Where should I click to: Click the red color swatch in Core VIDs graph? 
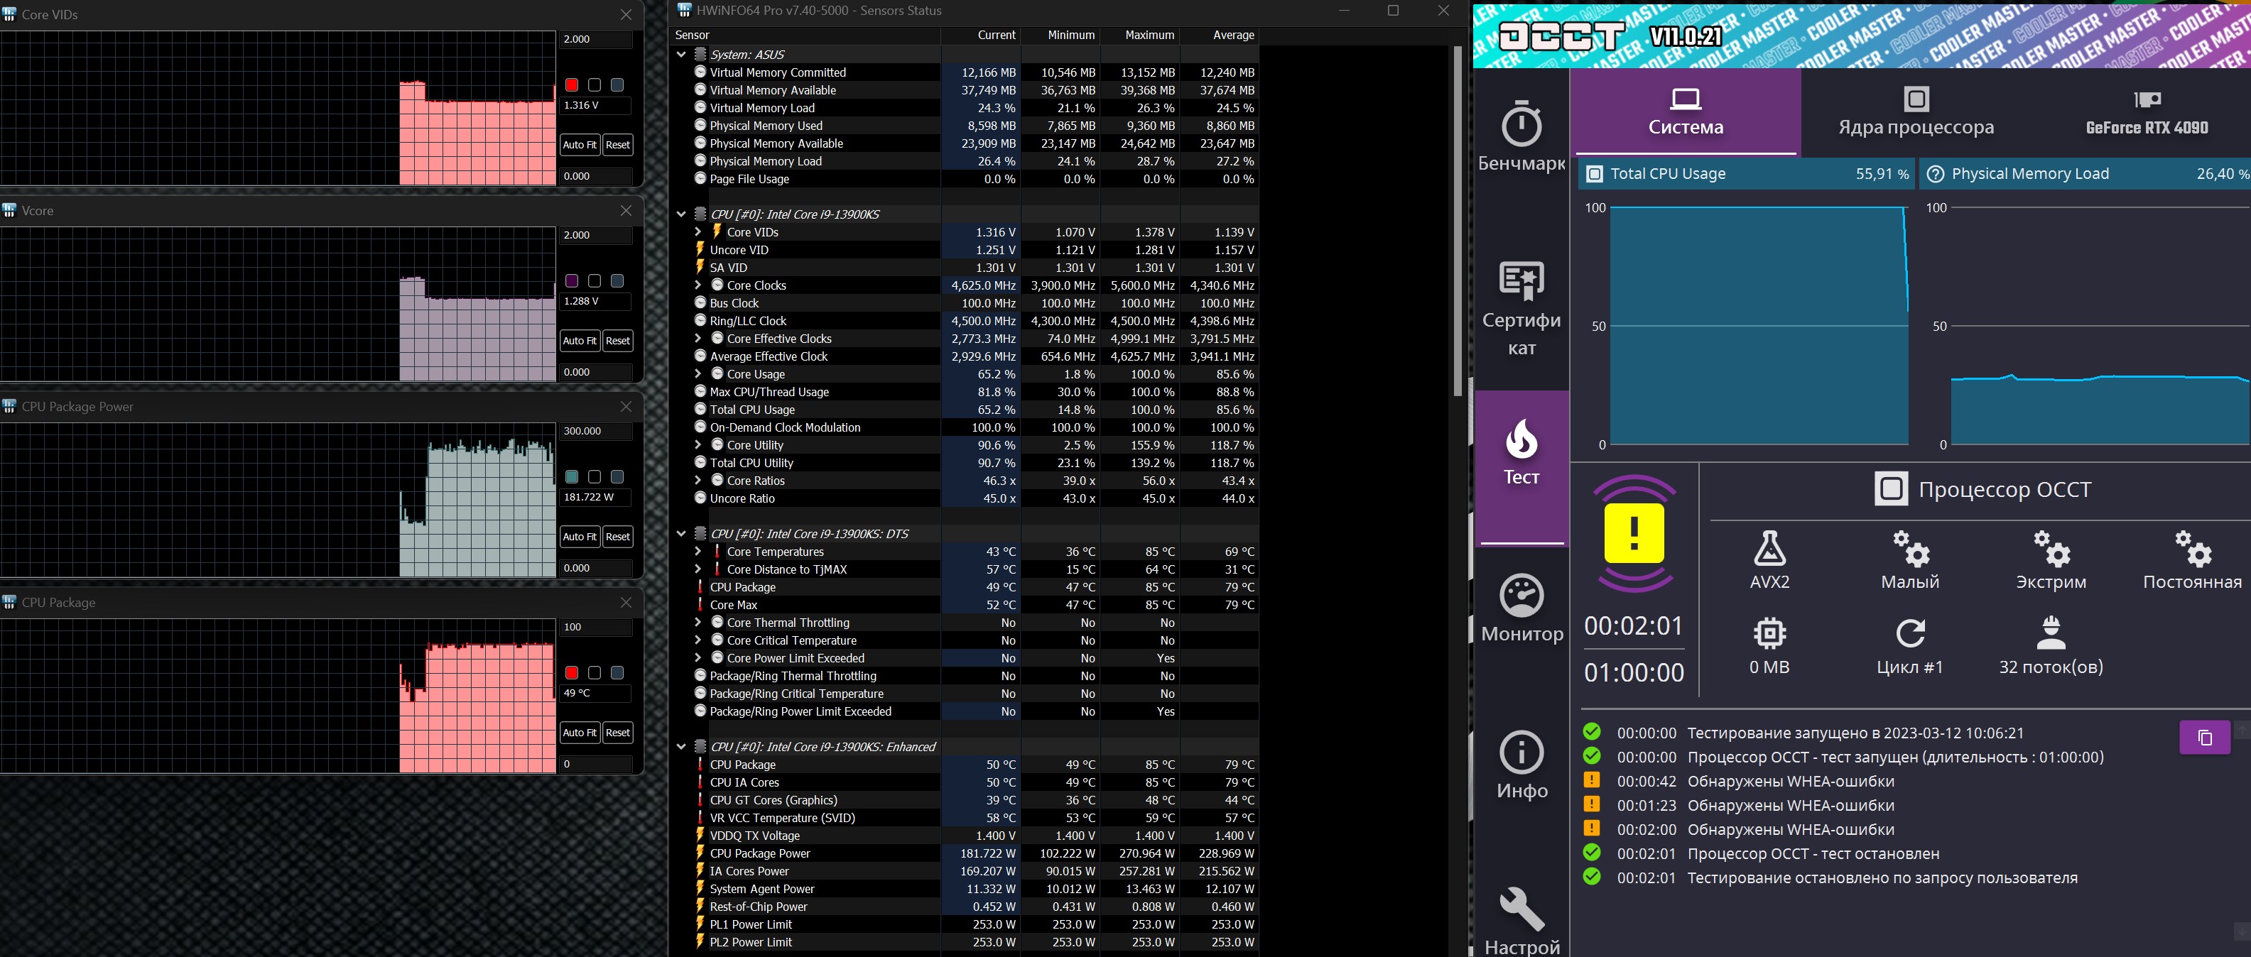572,84
